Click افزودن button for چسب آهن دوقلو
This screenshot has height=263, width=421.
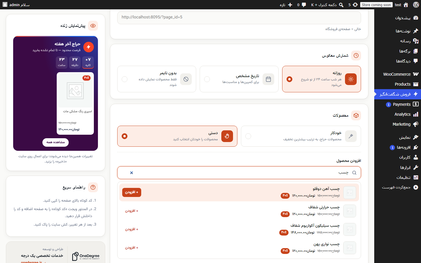[x=132, y=192]
